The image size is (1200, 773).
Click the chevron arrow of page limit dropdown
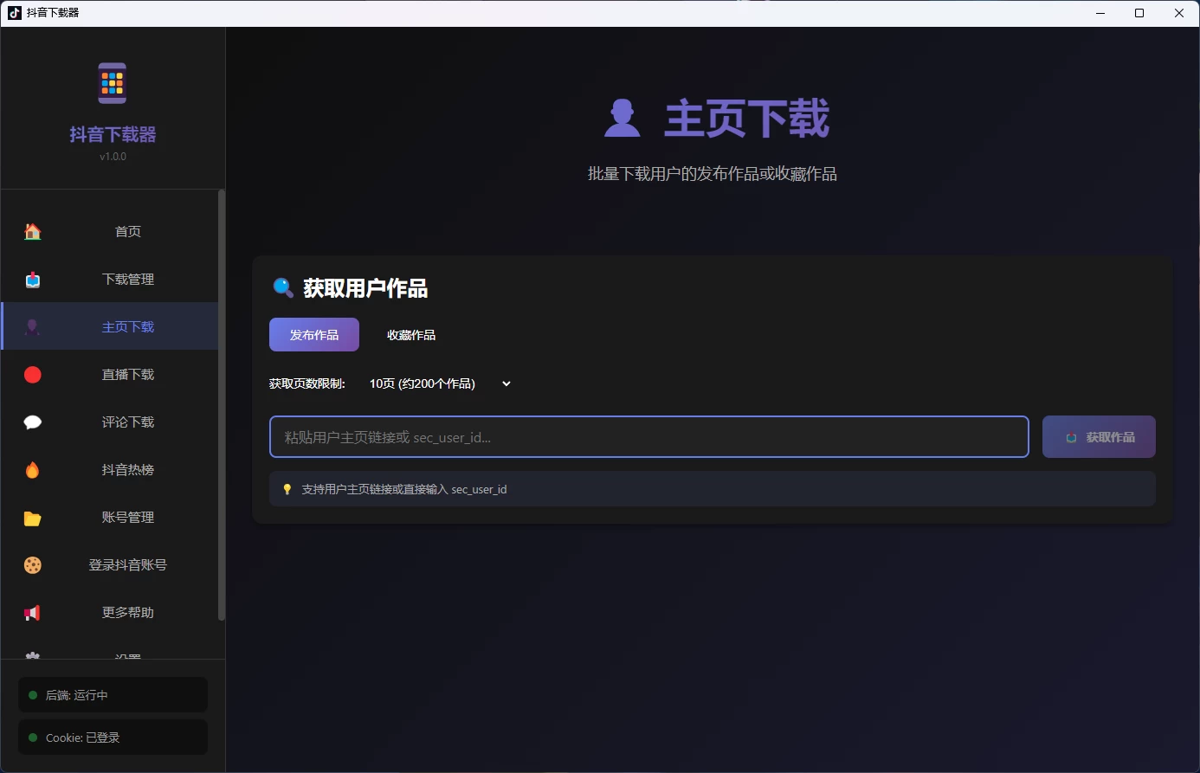click(x=506, y=383)
